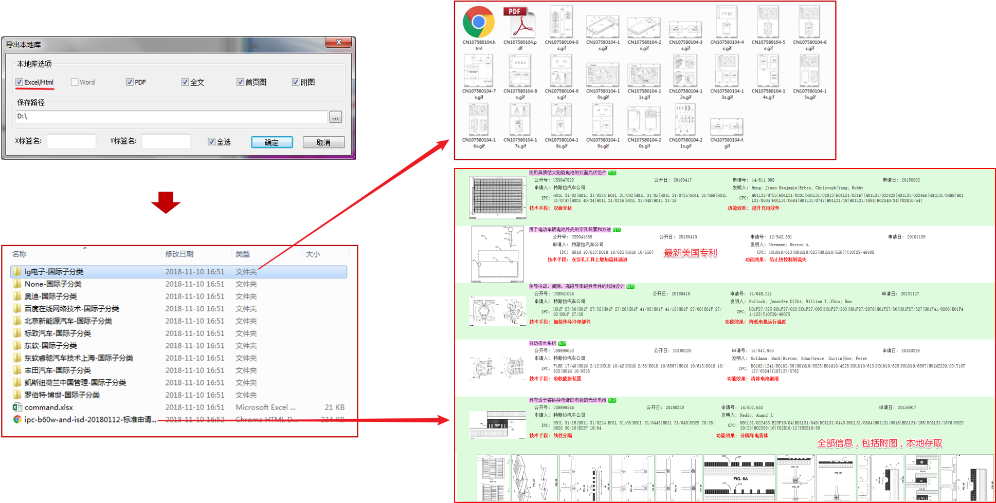This screenshot has width=996, height=503.
Task: Toggle the PDF checkbox
Action: [130, 82]
